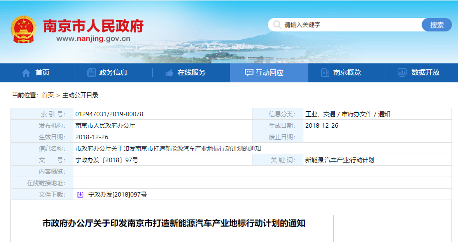Open the 南京概览 navigation tab

click(x=347, y=73)
